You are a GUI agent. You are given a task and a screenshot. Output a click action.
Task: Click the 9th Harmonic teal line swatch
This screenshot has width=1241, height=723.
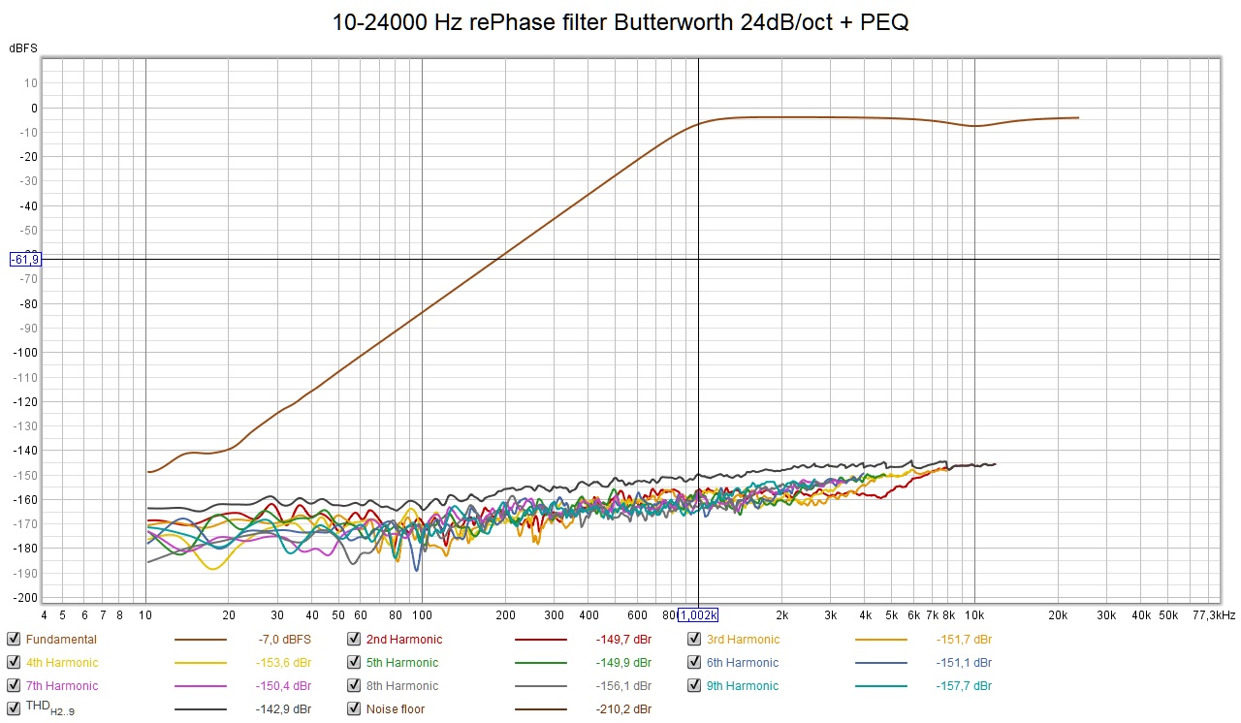click(881, 686)
